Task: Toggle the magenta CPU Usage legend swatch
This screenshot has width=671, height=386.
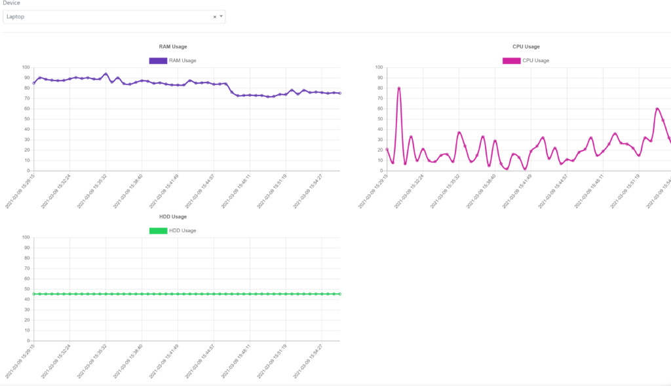Action: [511, 61]
